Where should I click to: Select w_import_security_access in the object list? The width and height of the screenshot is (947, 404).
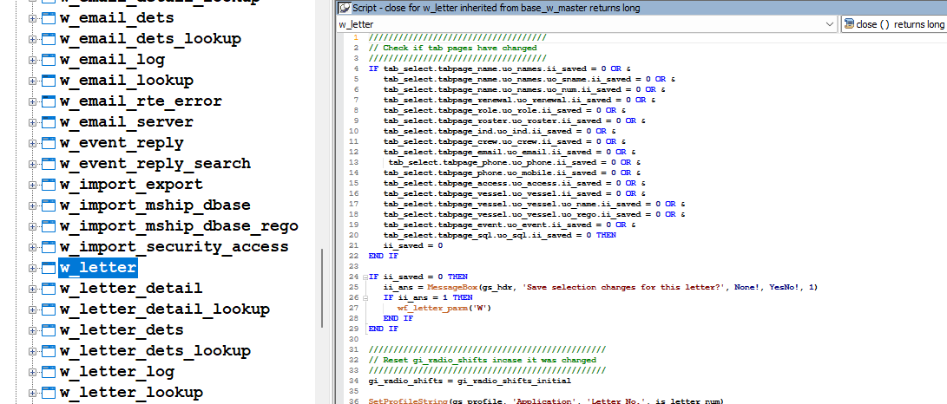(x=174, y=247)
